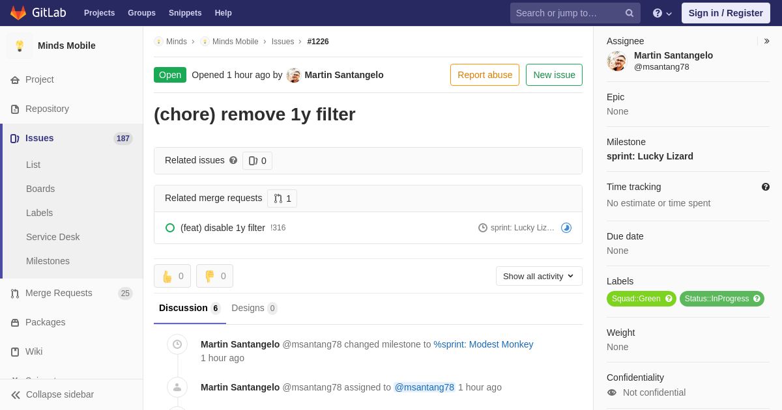
Task: Click the Status::InProgress label help icon
Action: pos(757,299)
